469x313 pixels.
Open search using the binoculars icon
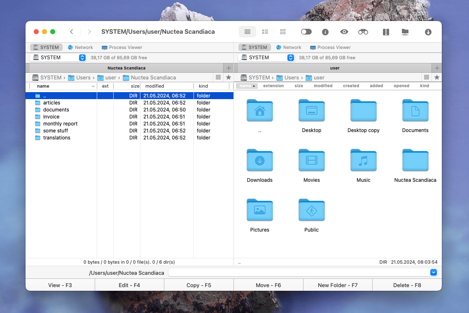pyautogui.click(x=363, y=31)
